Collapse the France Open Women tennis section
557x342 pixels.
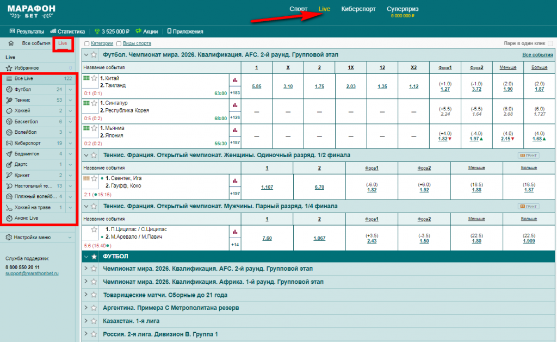pyautogui.click(x=86, y=155)
